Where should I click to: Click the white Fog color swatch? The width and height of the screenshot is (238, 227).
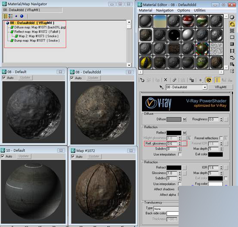[x=215, y=184]
